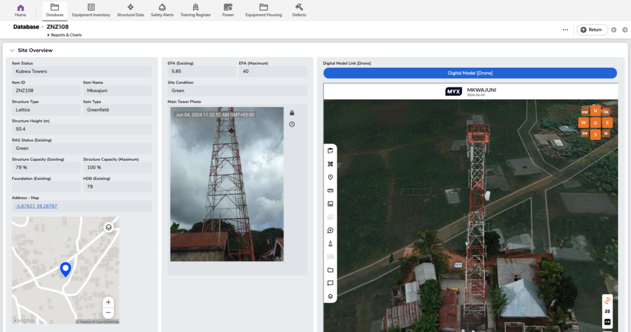Click the map pin tool in drone viewer
This screenshot has width=631, height=332.
point(330,177)
